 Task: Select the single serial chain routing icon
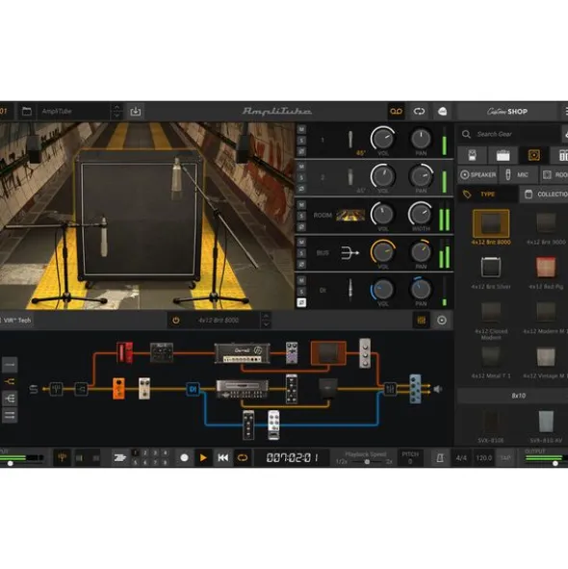pyautogui.click(x=10, y=365)
